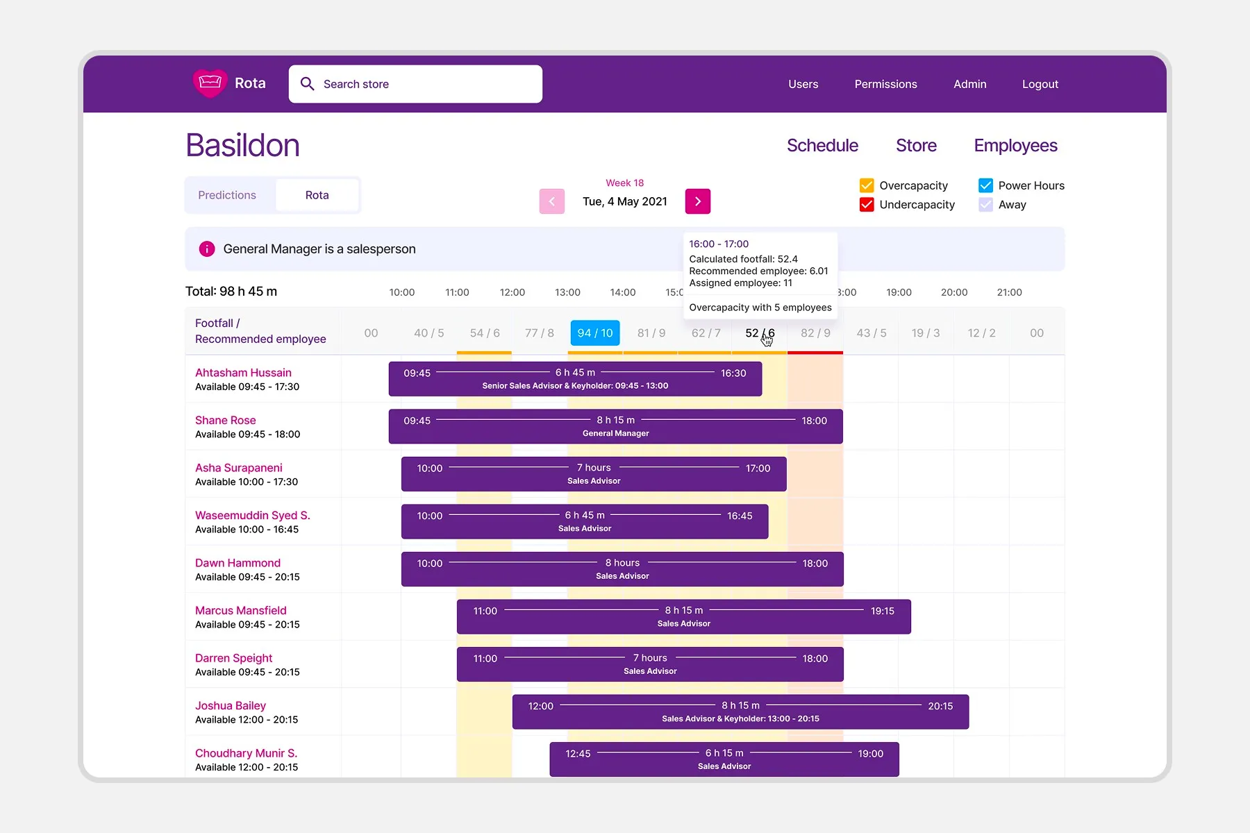
Task: Open the Permissions page
Action: [885, 84]
